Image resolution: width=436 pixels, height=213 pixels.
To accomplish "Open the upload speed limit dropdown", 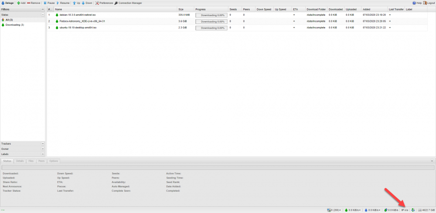I will [372, 210].
